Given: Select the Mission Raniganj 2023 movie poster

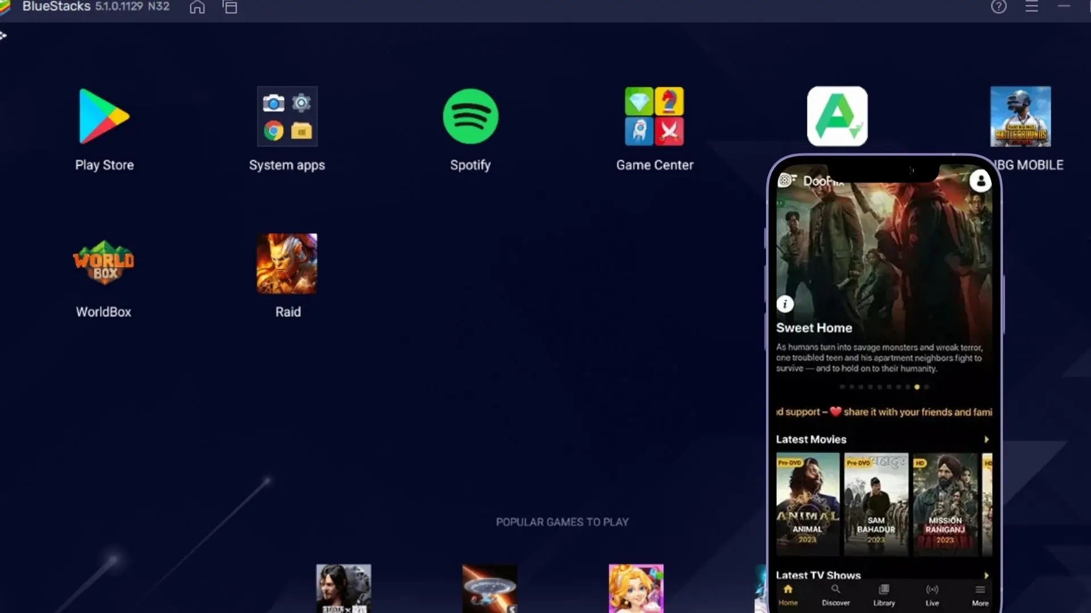Looking at the screenshot, I should tap(945, 504).
